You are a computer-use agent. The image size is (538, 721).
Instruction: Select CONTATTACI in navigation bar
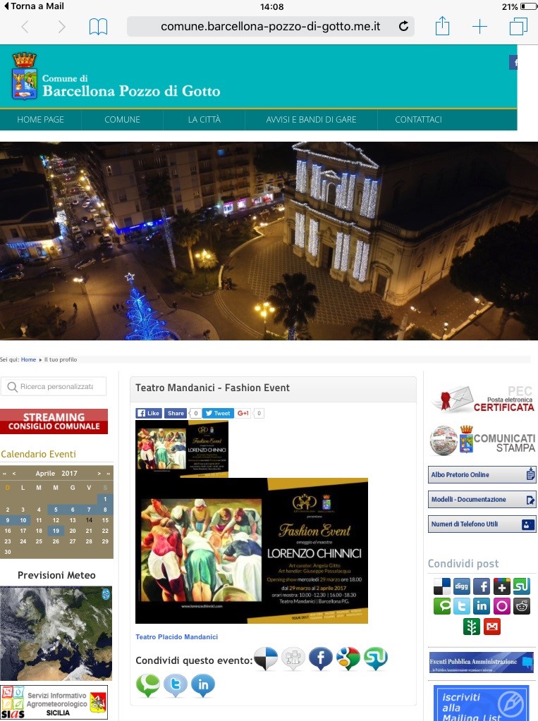coord(418,120)
